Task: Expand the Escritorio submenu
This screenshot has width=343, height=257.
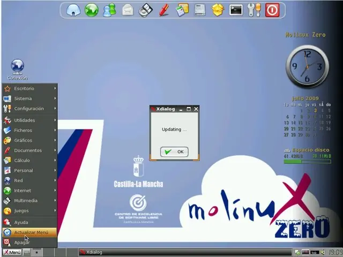Action: tap(30, 88)
